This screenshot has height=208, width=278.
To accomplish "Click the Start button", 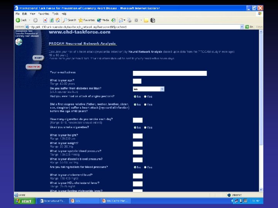I will click(24, 201).
